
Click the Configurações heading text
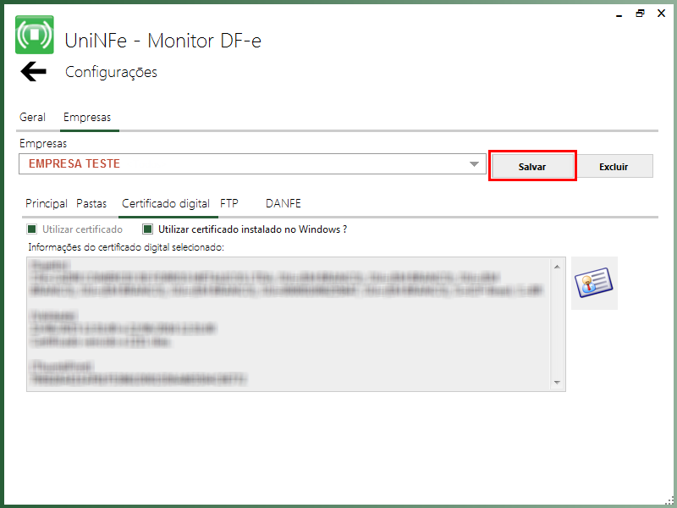point(111,72)
